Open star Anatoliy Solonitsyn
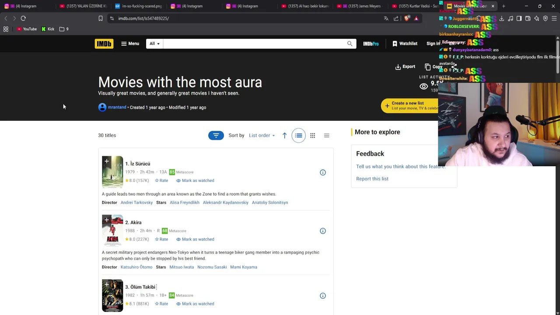The height and width of the screenshot is (315, 560). (x=270, y=203)
